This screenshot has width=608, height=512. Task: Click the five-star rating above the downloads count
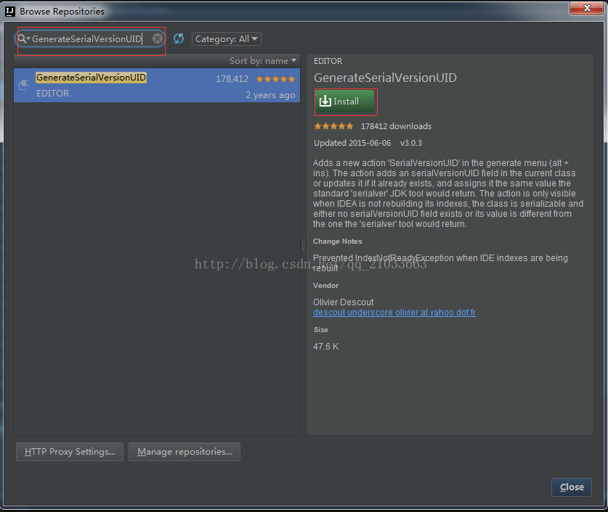pyautogui.click(x=334, y=126)
